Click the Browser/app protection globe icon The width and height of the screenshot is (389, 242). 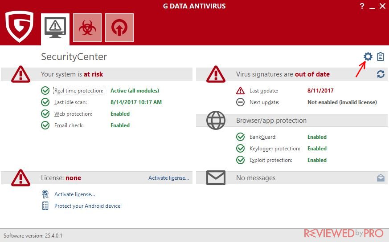click(x=216, y=121)
